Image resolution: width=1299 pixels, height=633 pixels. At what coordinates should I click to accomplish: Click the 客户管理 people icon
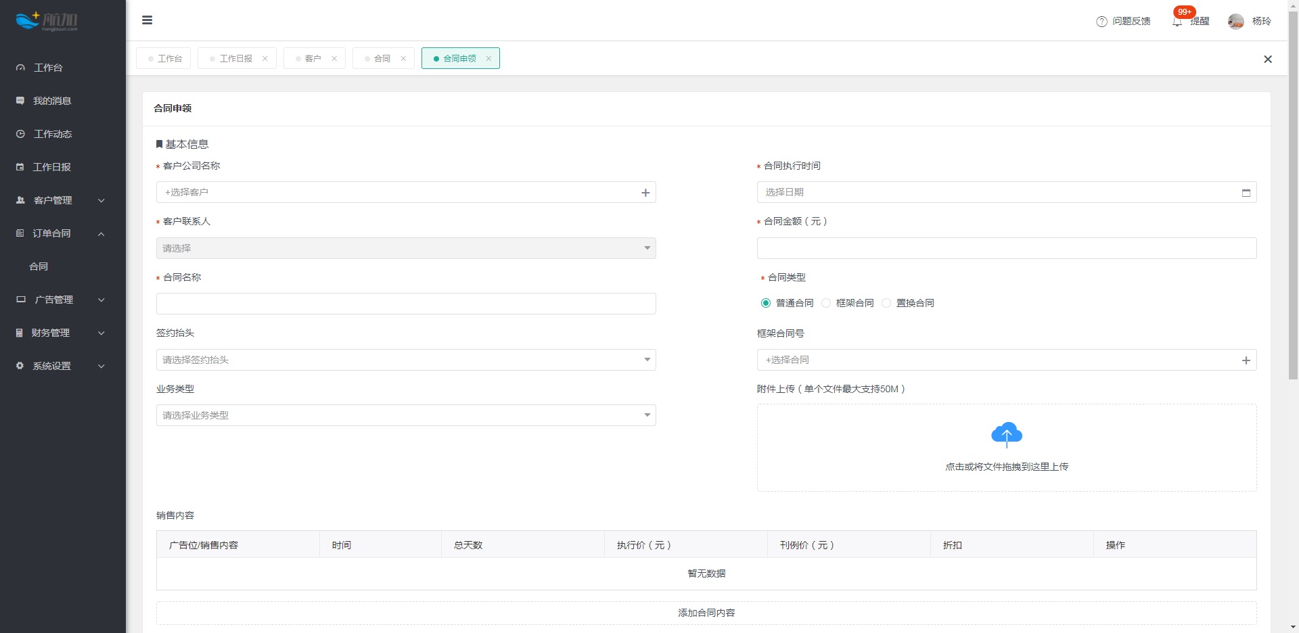tap(20, 200)
